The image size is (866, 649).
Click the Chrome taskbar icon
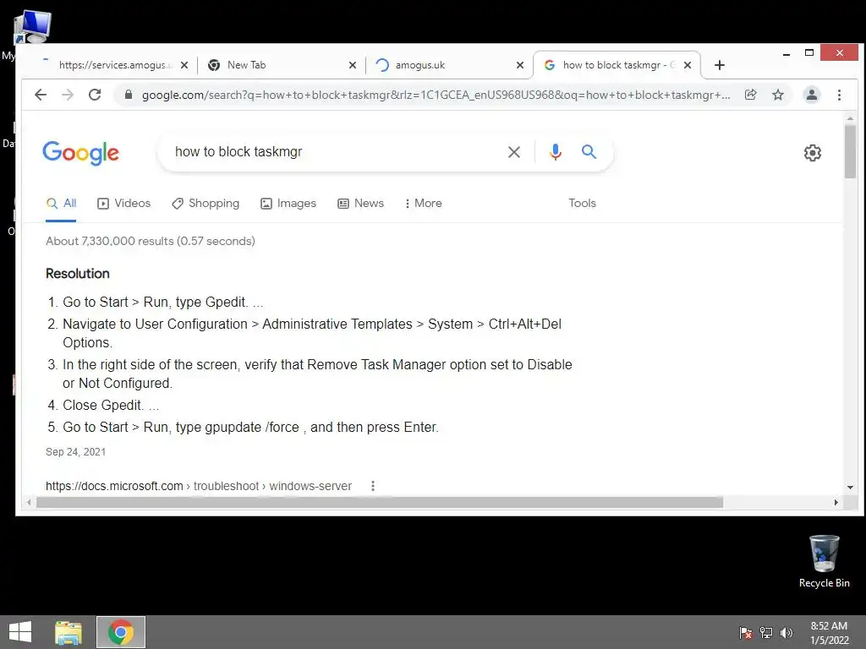[x=121, y=632]
